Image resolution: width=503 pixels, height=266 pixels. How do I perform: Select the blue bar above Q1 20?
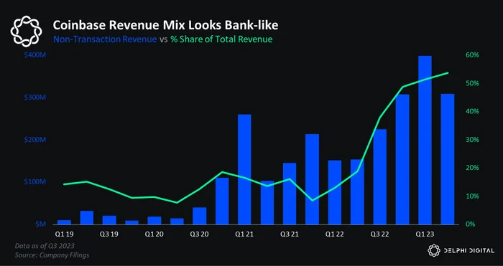click(154, 221)
